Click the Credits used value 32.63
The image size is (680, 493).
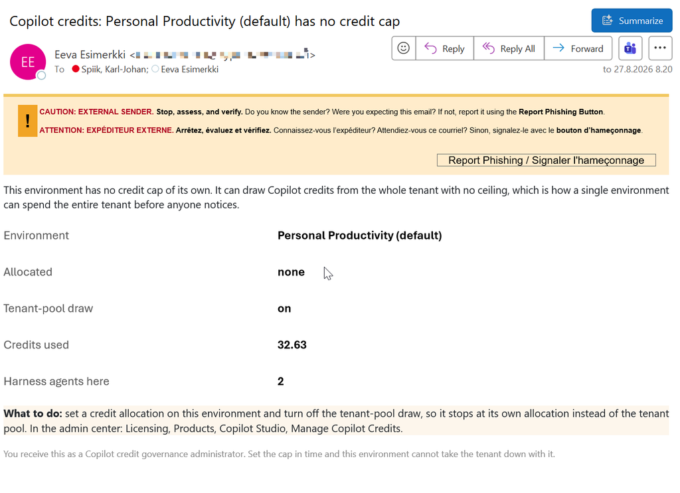[292, 345]
